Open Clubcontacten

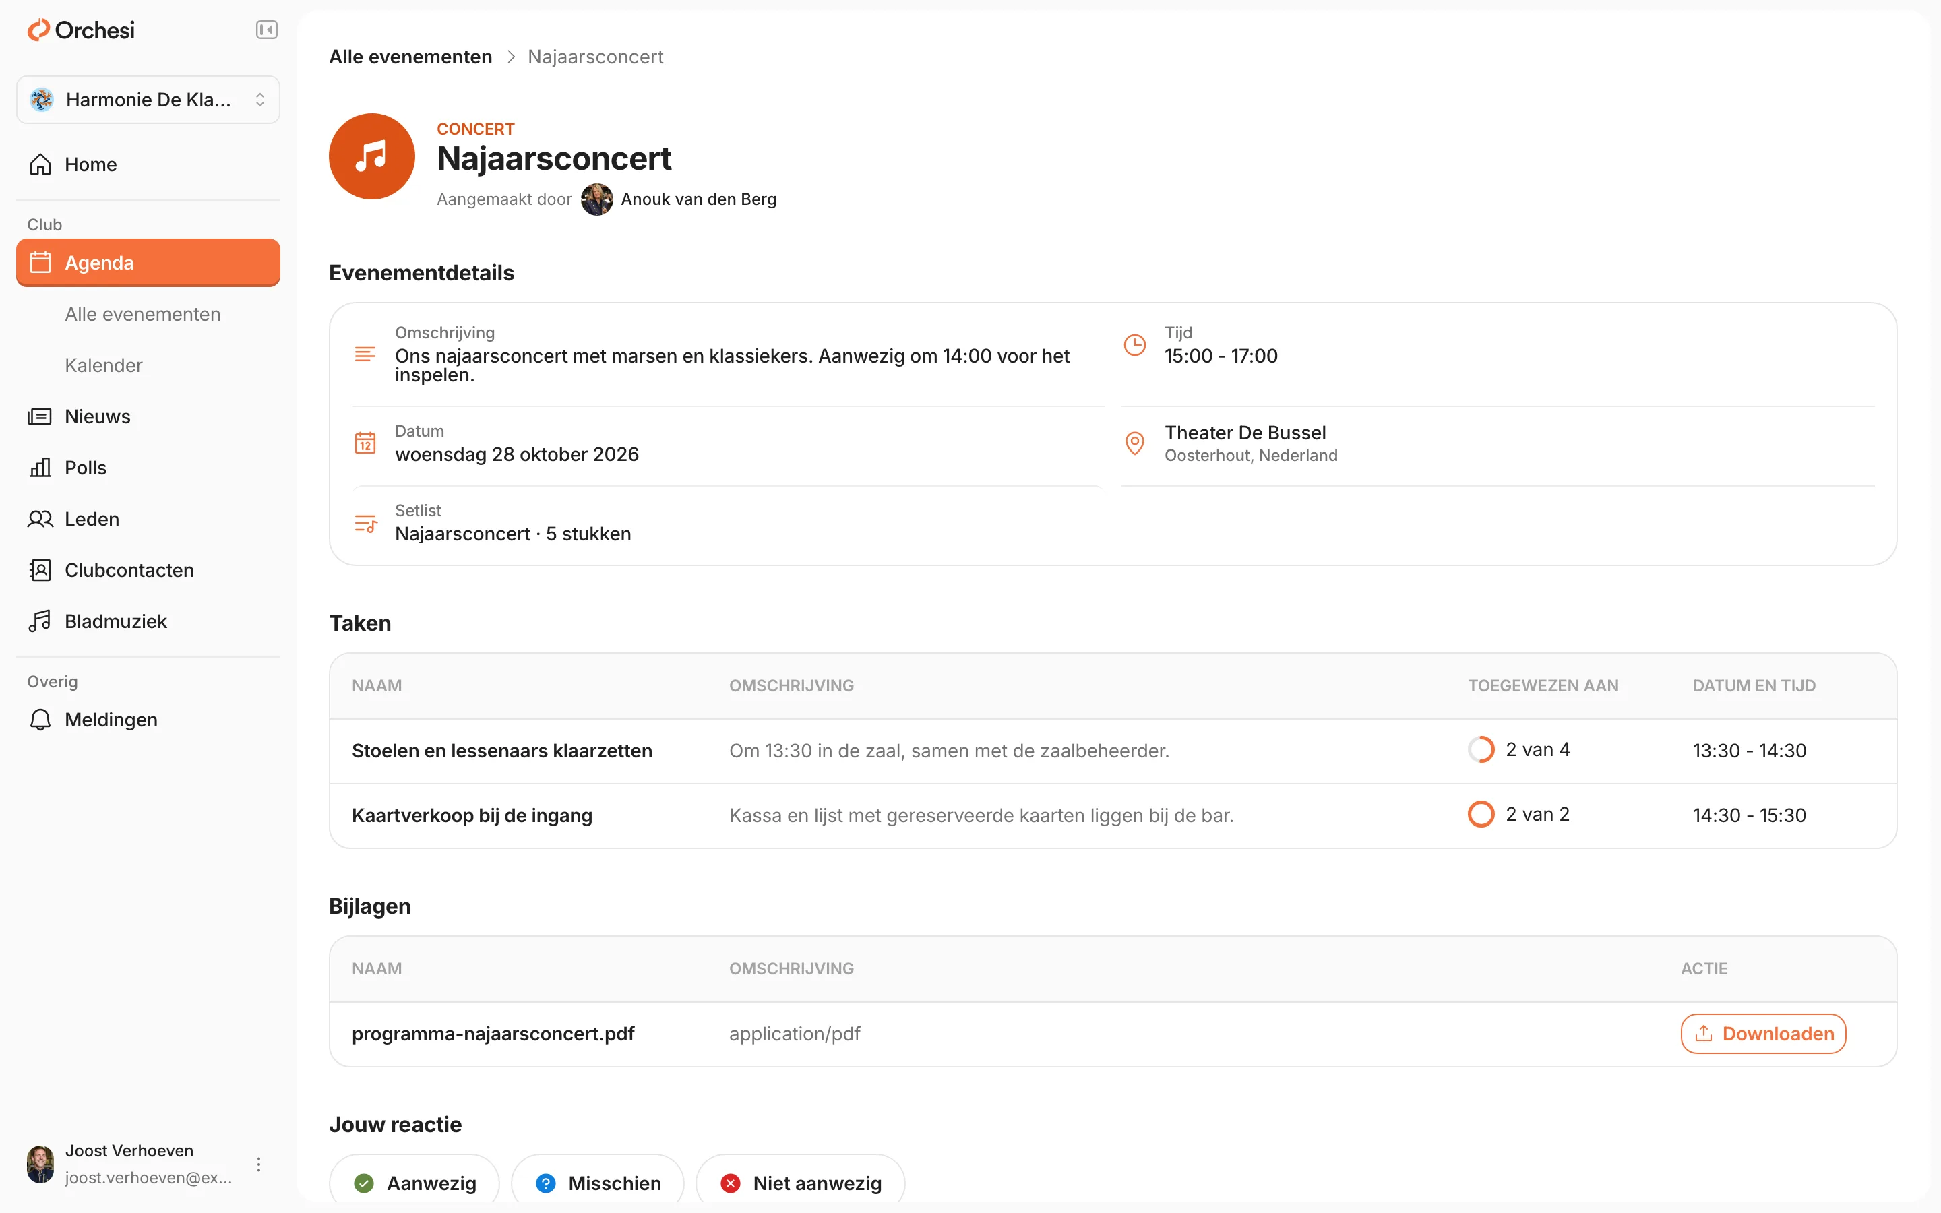[x=148, y=570]
